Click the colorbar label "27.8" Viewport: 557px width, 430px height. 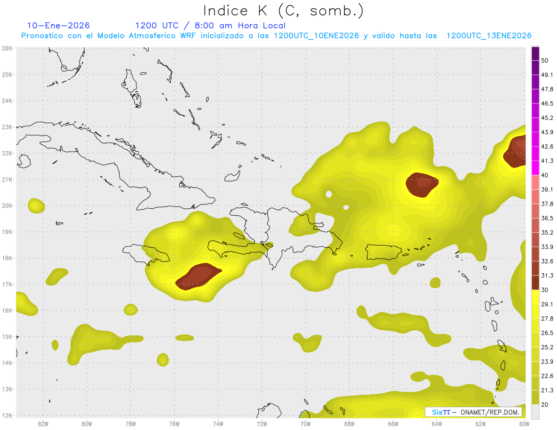tap(547, 318)
